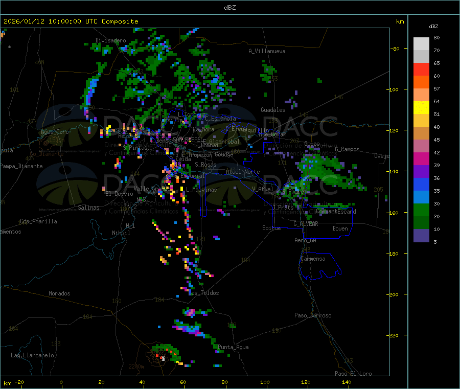Screen dimensions: 460x389
Task: Click the 65 dBZ red legend swatch
Action: (x=421, y=69)
